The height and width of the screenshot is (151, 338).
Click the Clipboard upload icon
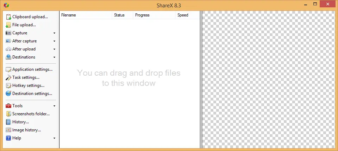pos(8,17)
